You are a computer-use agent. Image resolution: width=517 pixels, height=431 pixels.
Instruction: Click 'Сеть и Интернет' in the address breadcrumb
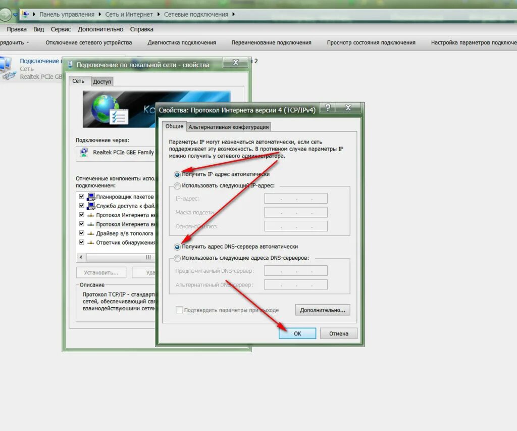tap(129, 15)
